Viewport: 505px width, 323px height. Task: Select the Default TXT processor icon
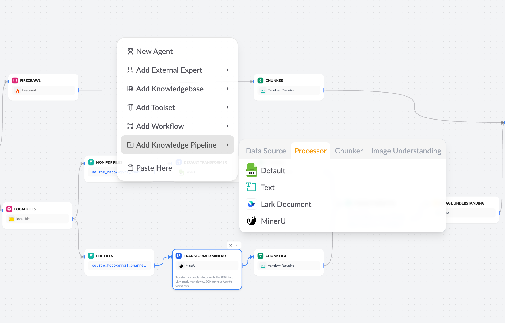251,170
